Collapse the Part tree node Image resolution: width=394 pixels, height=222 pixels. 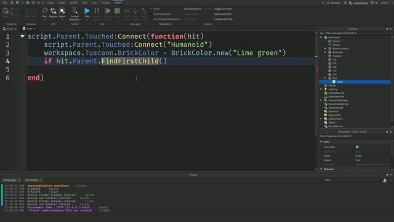coord(325,78)
